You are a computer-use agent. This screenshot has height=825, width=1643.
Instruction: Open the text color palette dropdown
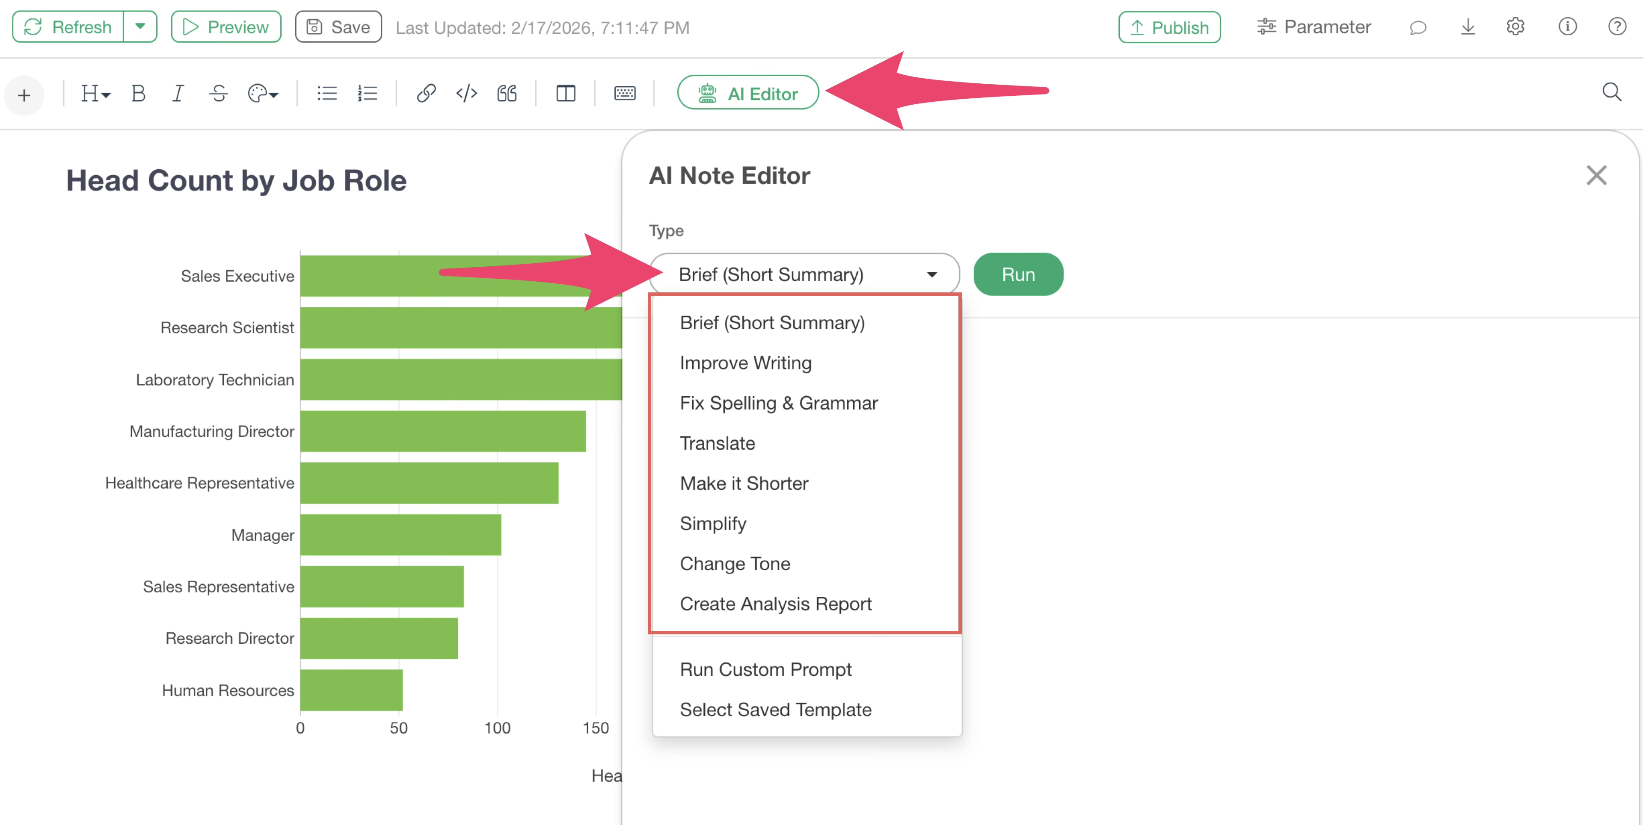pos(263,94)
